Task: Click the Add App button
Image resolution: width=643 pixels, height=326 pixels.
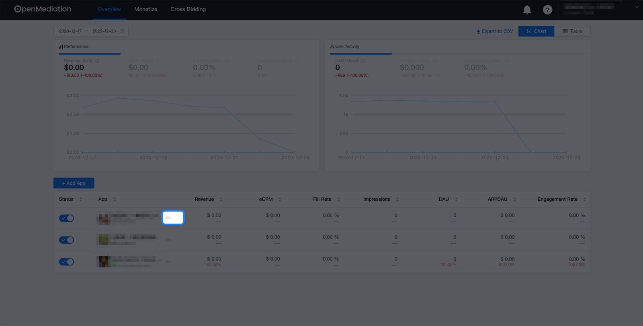Action: pos(74,183)
